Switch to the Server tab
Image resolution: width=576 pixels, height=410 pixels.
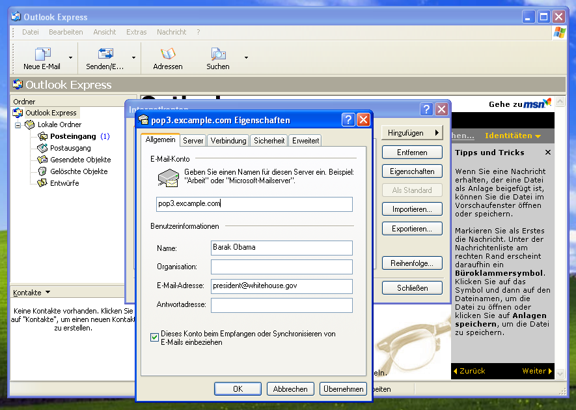193,140
